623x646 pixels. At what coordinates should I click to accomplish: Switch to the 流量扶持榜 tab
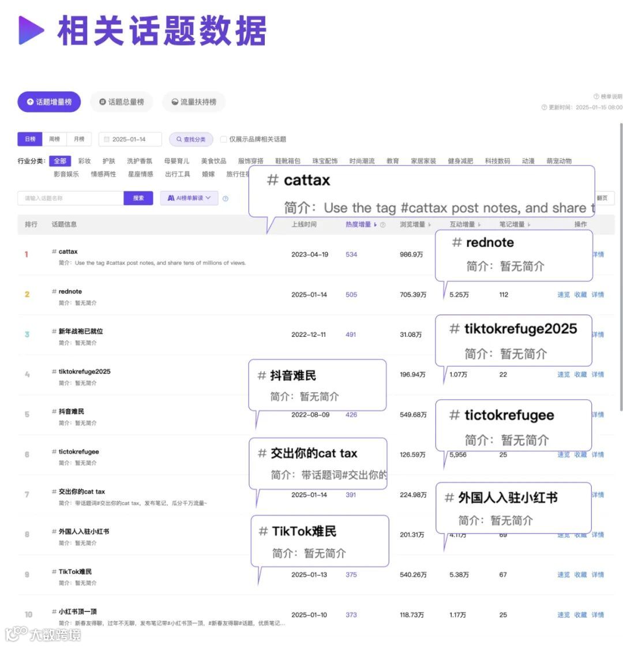(x=194, y=102)
